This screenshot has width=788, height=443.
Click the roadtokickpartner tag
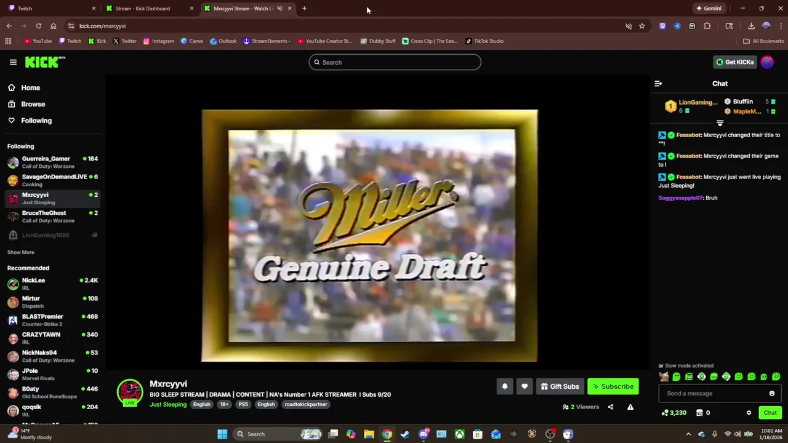[x=306, y=404]
